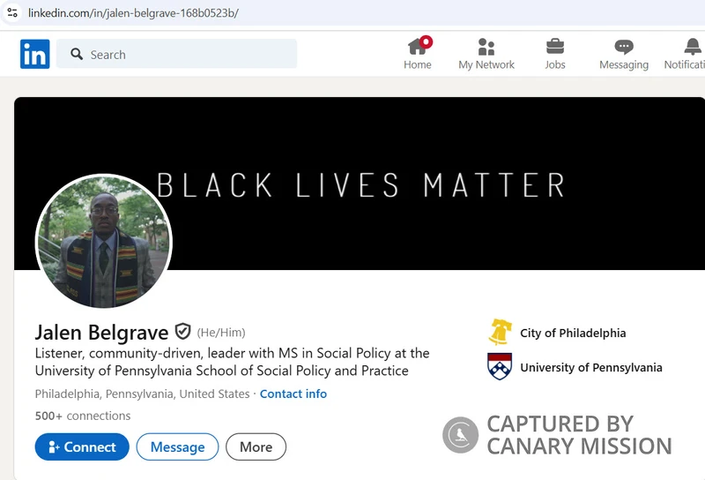Click the site information icon in address bar
The image size is (705, 480).
point(12,12)
